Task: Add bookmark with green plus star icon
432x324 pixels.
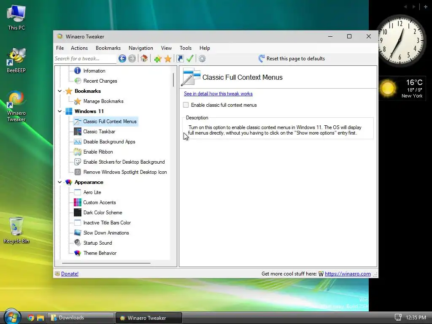Action: (158, 59)
